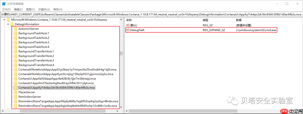
Task: Click the REG_SZ type cell
Action: tap(208, 25)
